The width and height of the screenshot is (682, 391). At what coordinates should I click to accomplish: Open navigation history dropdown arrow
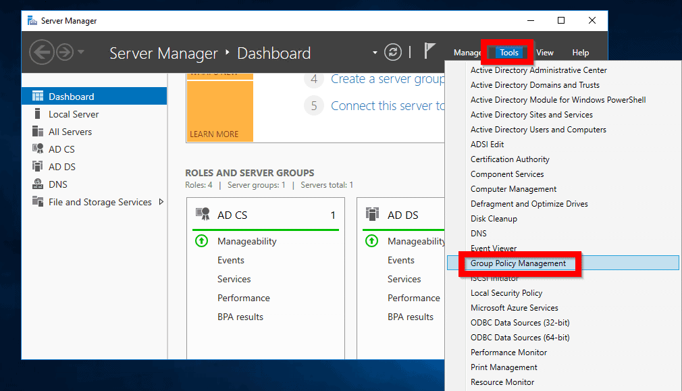[81, 52]
